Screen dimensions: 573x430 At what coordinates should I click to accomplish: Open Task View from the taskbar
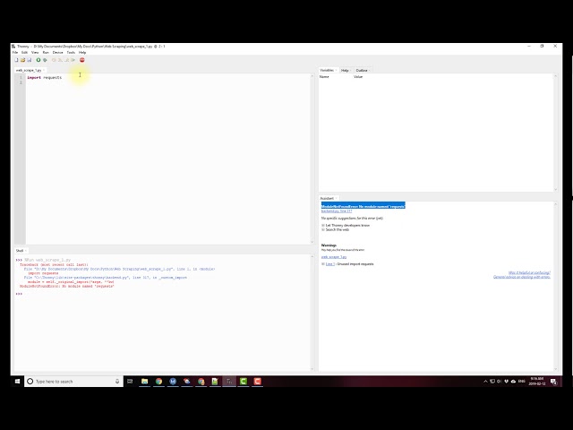coord(130,382)
